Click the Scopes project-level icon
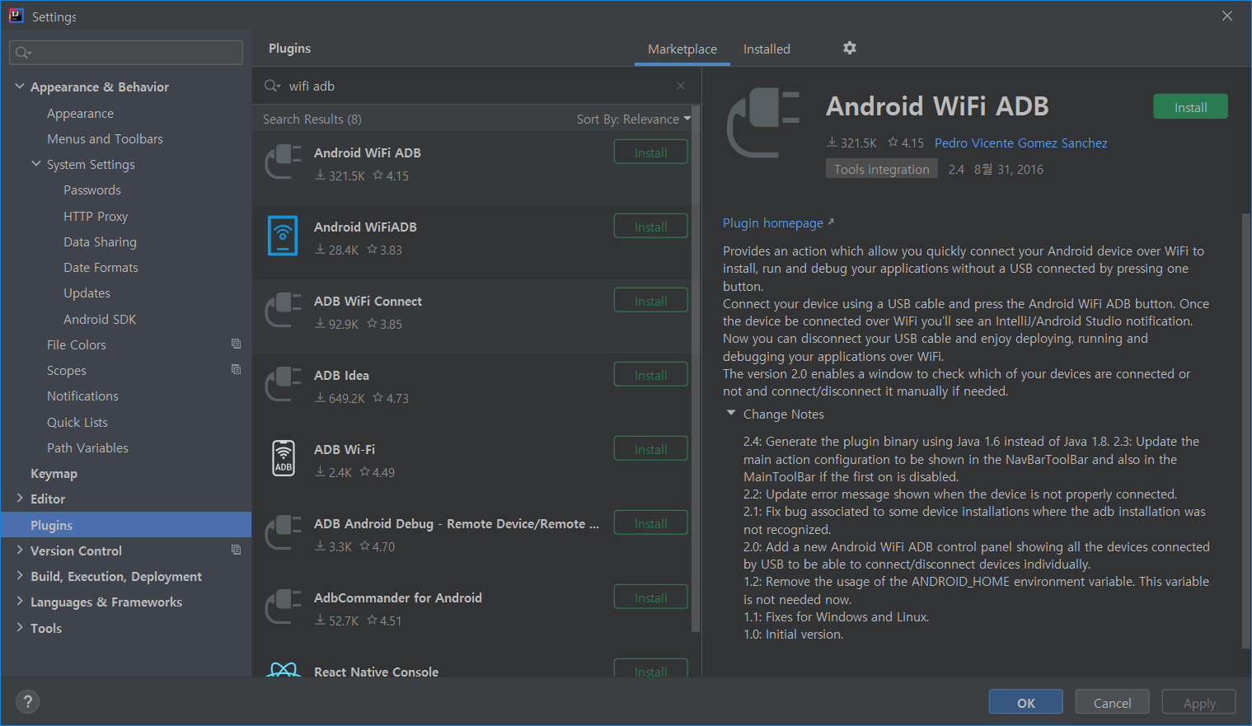This screenshot has height=726, width=1252. pos(237,369)
